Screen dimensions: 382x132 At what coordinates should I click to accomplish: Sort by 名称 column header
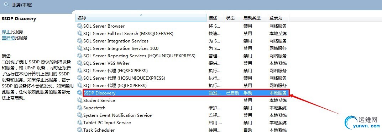coord(141,18)
